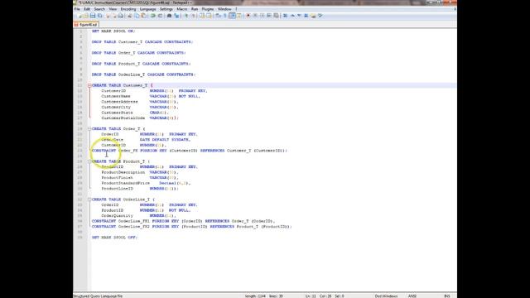Viewport: 530px width, 298px height.
Task: Click the CONSTRAINT Order_FK FOREIGN KEY line
Action: [x=190, y=151]
